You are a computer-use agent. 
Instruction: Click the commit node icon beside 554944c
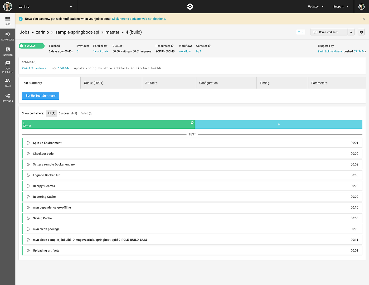click(54, 68)
